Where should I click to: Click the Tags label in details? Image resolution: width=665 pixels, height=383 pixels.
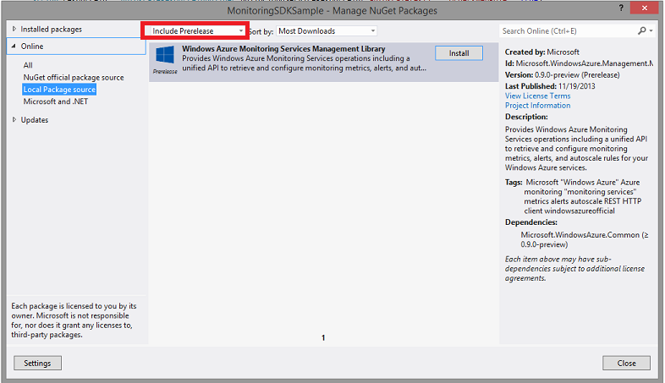514,182
